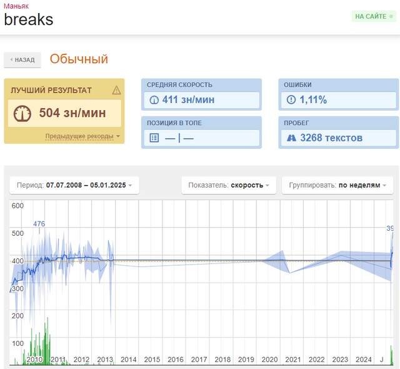Click the info icon next to 411 зн/мин
Screen dimensions: 400x369
coord(154,100)
